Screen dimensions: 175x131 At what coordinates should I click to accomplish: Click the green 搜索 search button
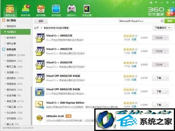pos(170,21)
